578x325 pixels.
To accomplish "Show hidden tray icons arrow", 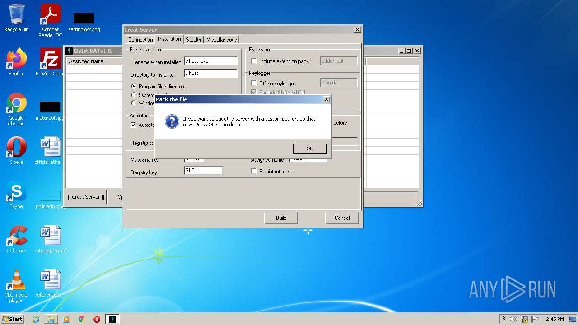I will 503,319.
